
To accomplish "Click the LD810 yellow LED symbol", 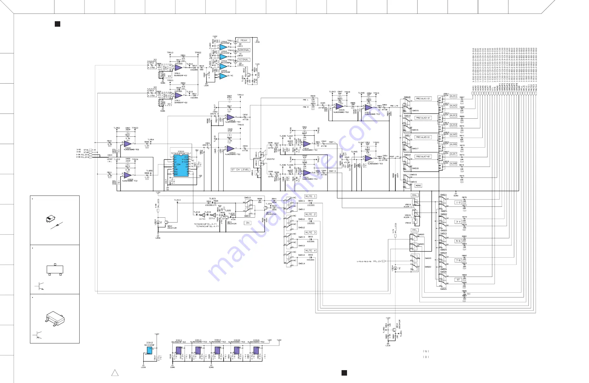I will point(158,222).
